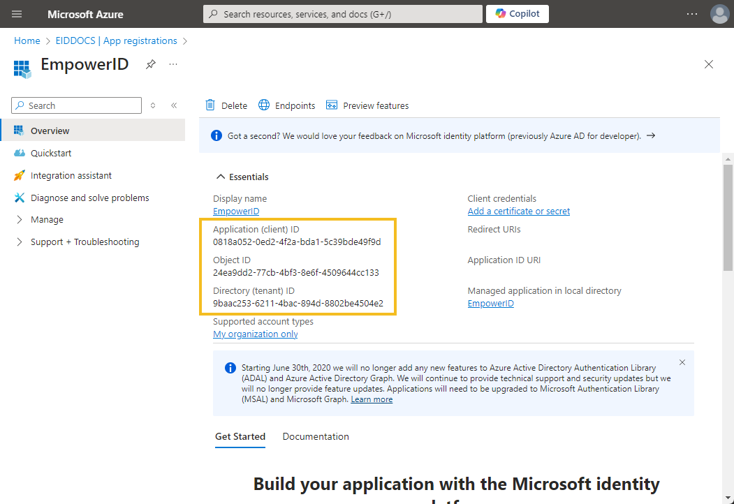Switch to the Documentation tab
The height and width of the screenshot is (504, 734).
(316, 436)
